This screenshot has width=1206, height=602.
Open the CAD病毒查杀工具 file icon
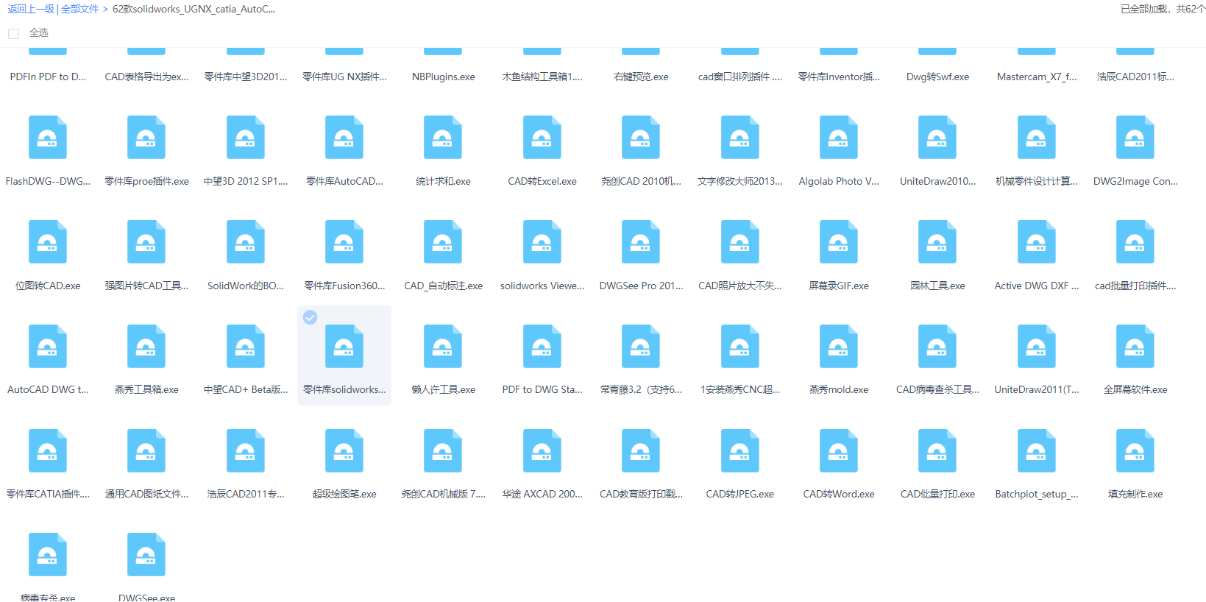(x=937, y=346)
